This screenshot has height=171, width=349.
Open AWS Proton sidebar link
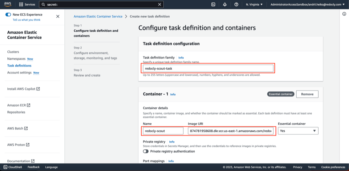click(16, 145)
